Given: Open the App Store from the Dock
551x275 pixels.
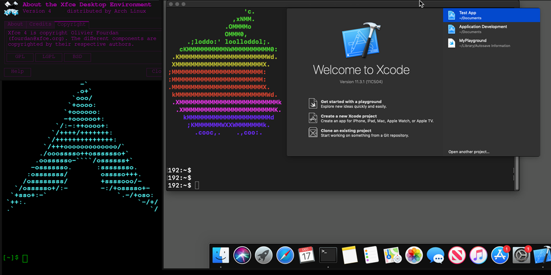Looking at the screenshot, I should pos(499,255).
